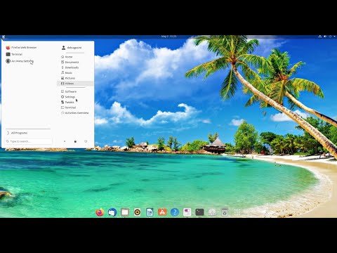Image resolution: width=337 pixels, height=253 pixels.
Task: Open the clock and date in top bar
Action: pos(168,37)
